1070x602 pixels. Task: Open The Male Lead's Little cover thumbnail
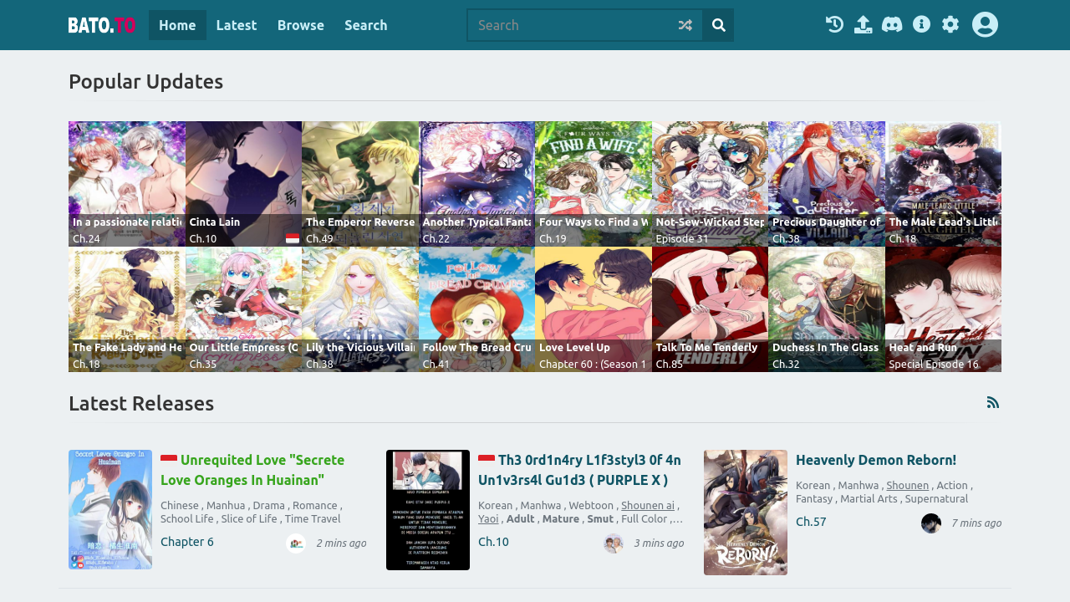[x=943, y=184]
